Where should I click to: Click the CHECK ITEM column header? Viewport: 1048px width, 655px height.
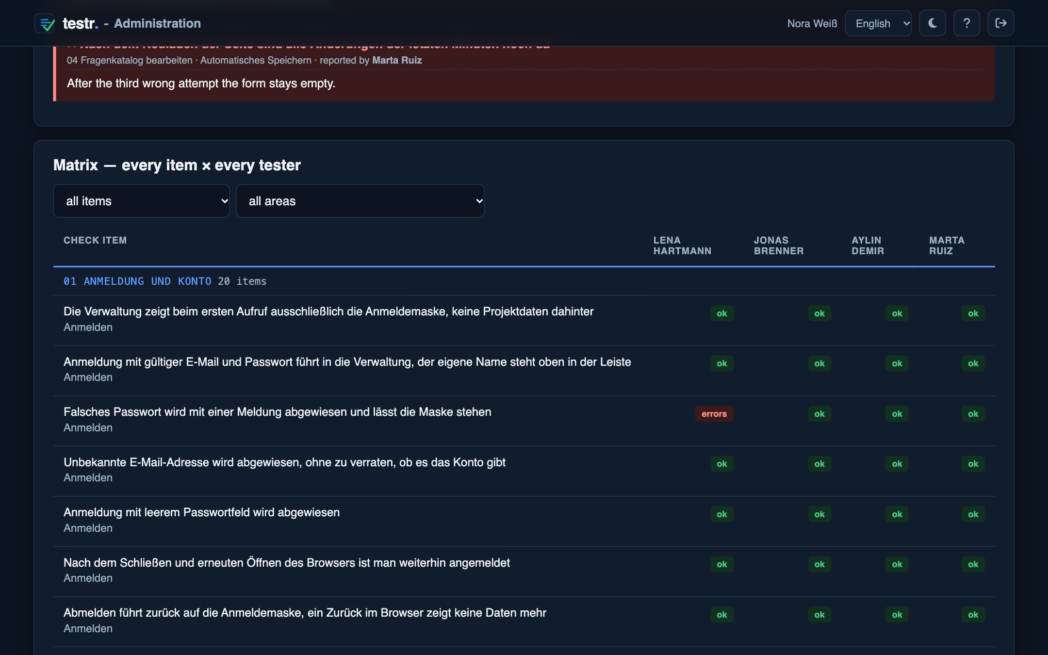click(x=95, y=240)
